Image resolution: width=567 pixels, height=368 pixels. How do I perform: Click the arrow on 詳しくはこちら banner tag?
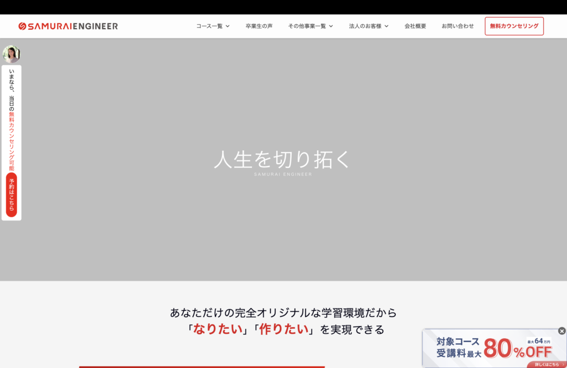563,364
